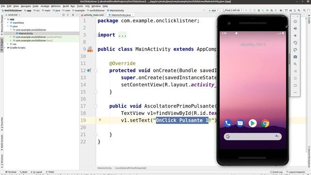Open the Play Store on the emulator
311x175 pixels.
pyautogui.click(x=253, y=123)
